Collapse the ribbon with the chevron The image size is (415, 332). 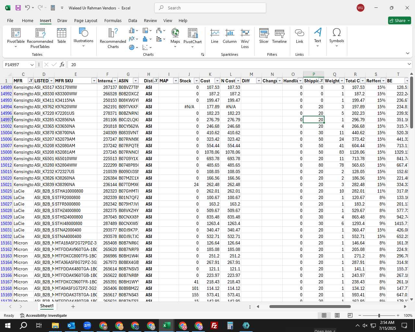(x=408, y=53)
